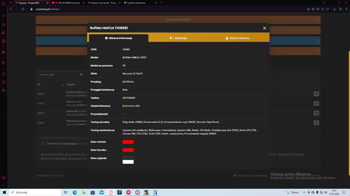350x196 pixels.
Task: Expand the blue banner chevron
Action: point(317,40)
